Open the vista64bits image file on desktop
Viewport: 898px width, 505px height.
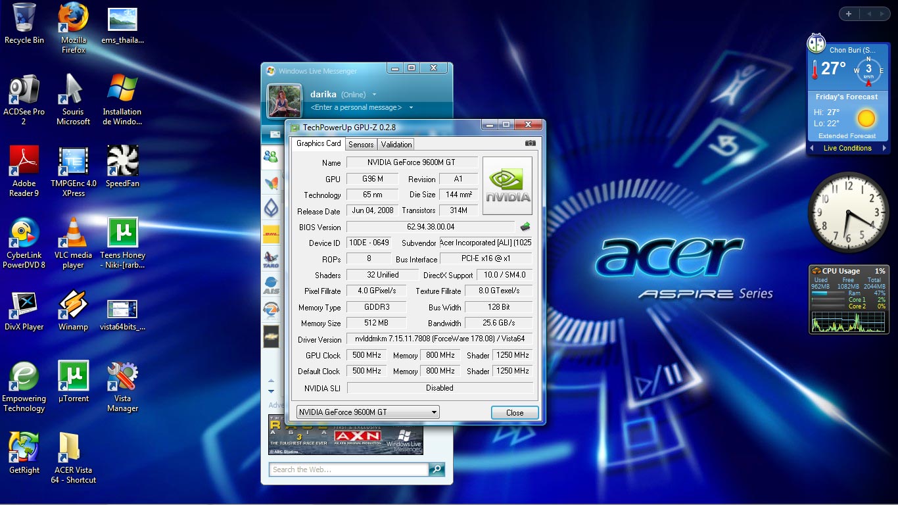click(122, 310)
